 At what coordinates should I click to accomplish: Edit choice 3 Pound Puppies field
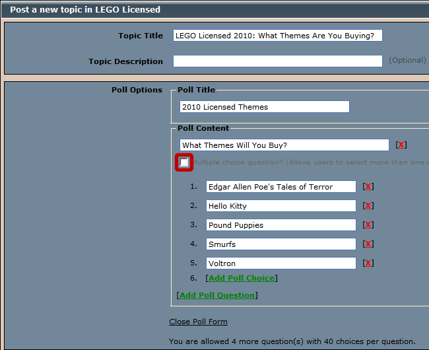pyautogui.click(x=281, y=225)
